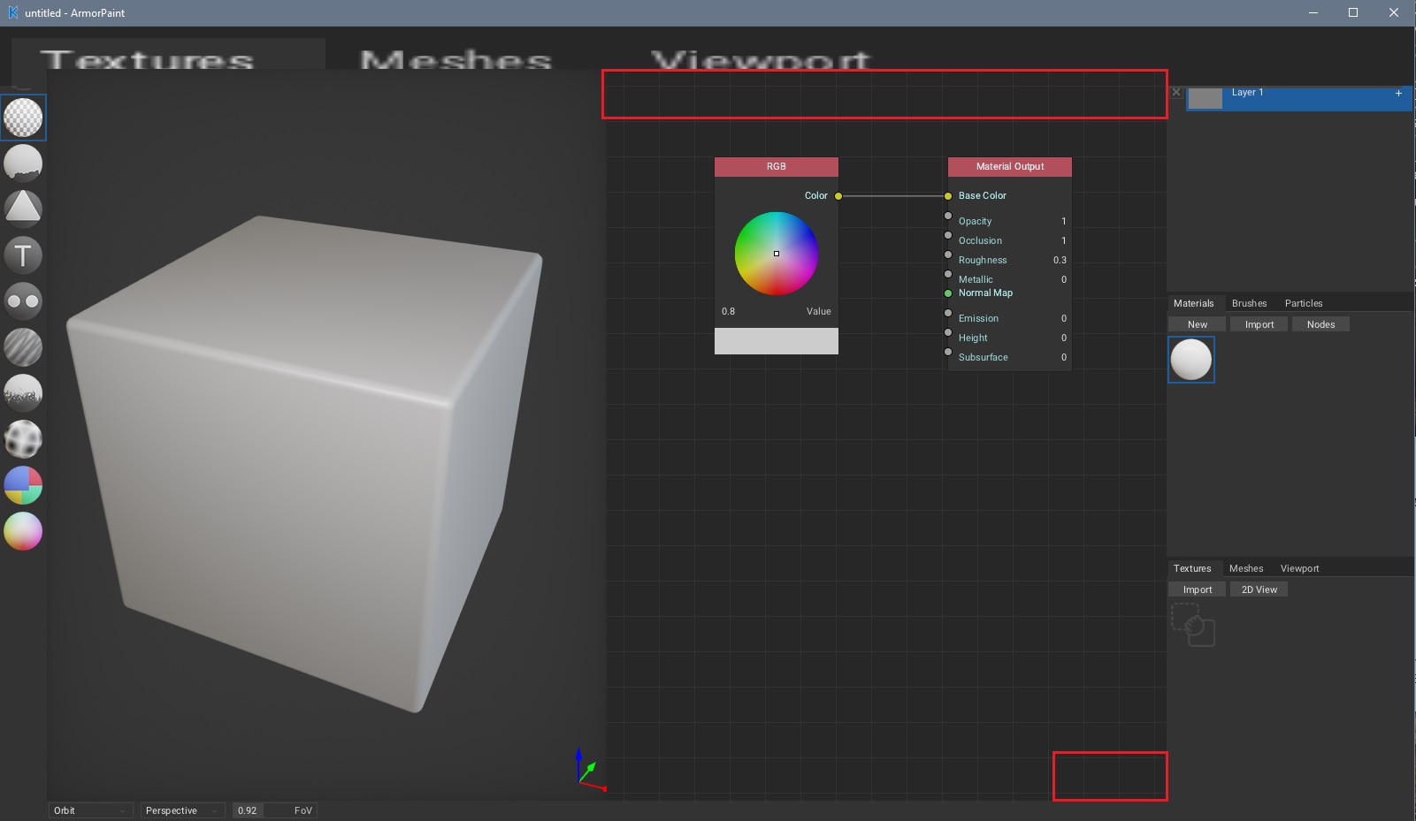Switch to the Particles tab
Viewport: 1416px width, 821px height.
(1303, 302)
